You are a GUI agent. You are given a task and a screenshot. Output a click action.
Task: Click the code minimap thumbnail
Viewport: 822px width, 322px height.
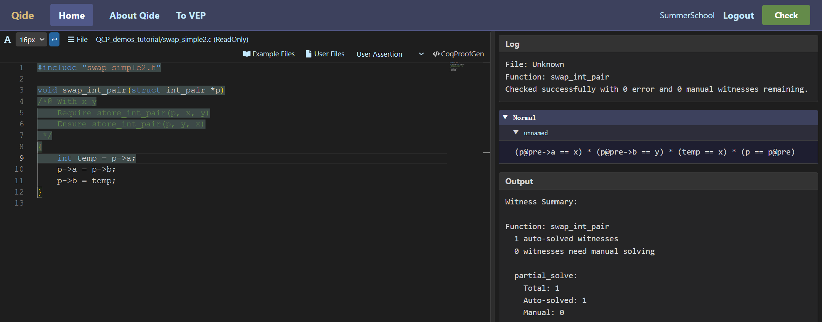pyautogui.click(x=457, y=67)
